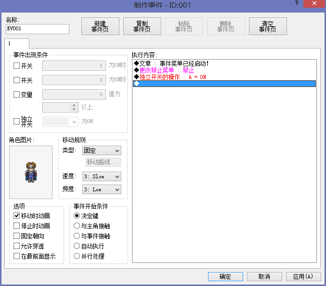The image size is (326, 286).
Task: Open the 速度 dropdown showing 3: Slow
Action: coord(102,176)
